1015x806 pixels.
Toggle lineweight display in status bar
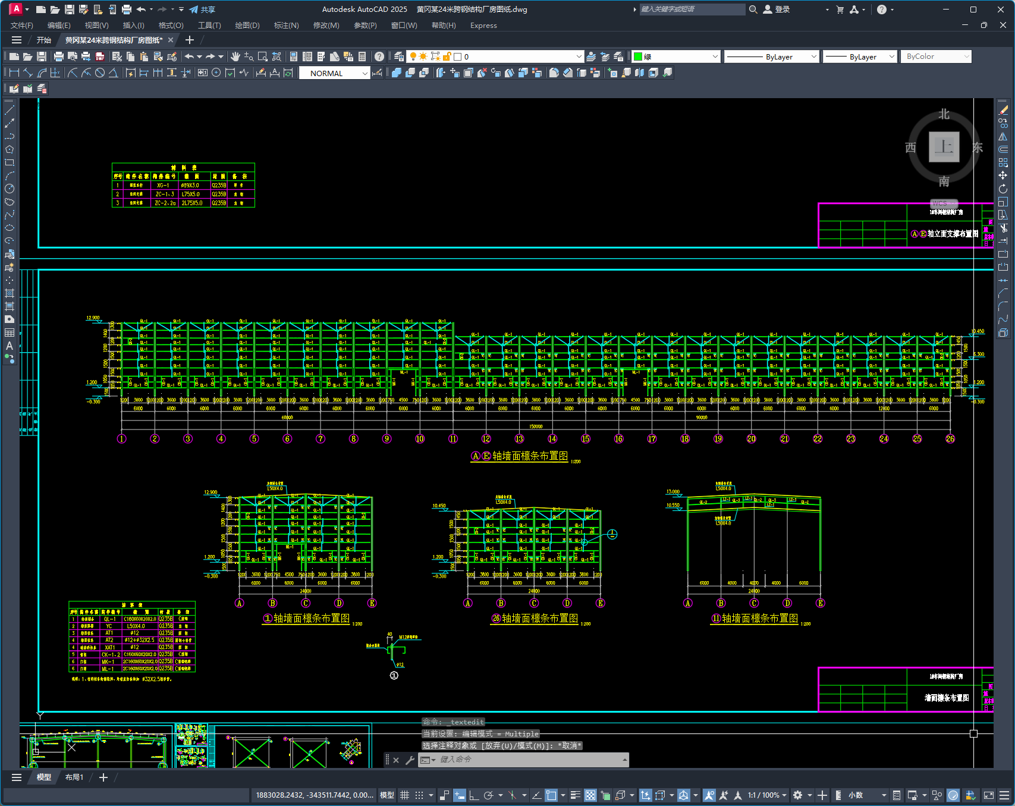pyautogui.click(x=575, y=795)
